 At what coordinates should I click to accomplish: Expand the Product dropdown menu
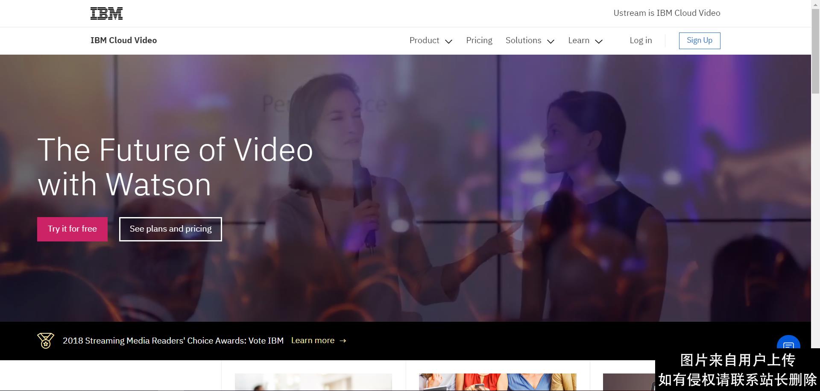(430, 41)
